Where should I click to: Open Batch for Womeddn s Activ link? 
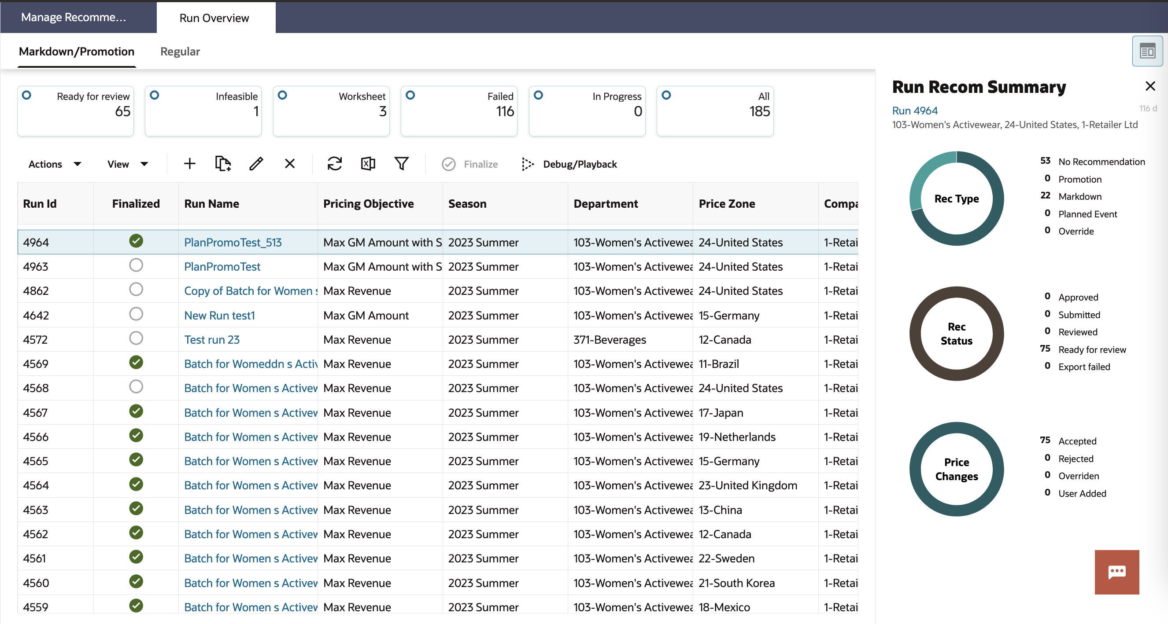[x=251, y=364]
